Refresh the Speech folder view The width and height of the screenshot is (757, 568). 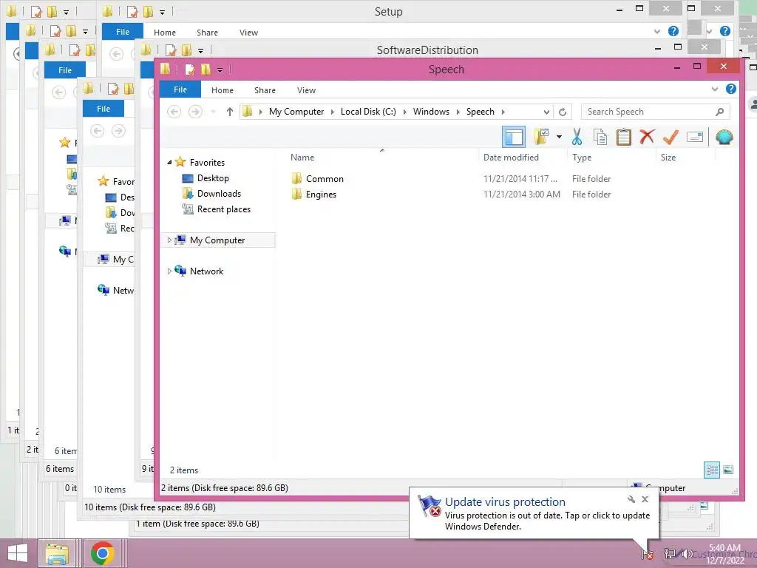pos(563,112)
